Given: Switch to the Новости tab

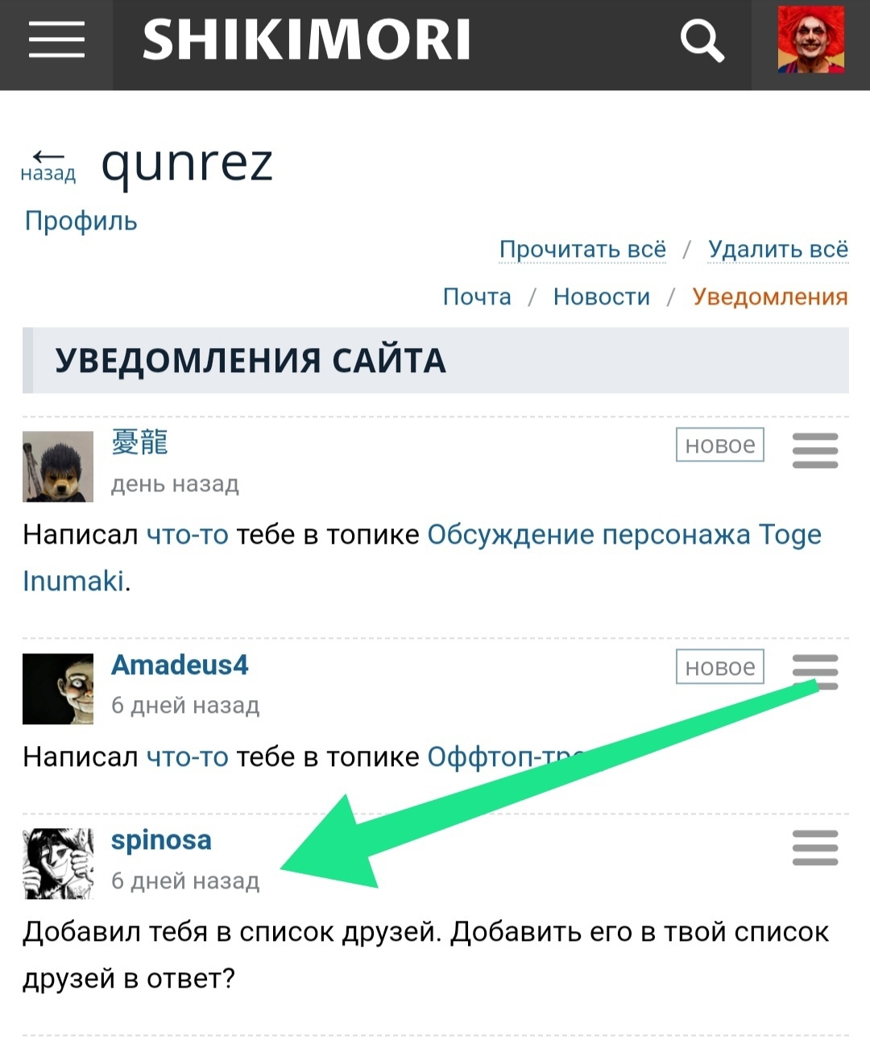Looking at the screenshot, I should coord(602,296).
